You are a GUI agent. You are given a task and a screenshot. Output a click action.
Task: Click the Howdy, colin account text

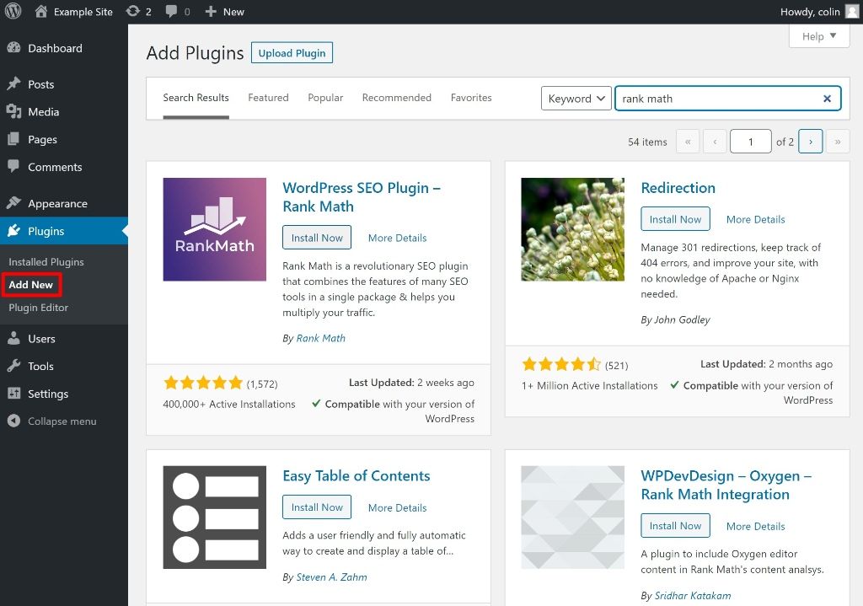(810, 12)
